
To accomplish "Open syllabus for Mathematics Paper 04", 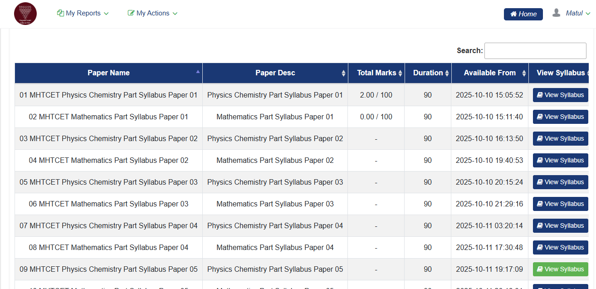I will (x=560, y=248).
